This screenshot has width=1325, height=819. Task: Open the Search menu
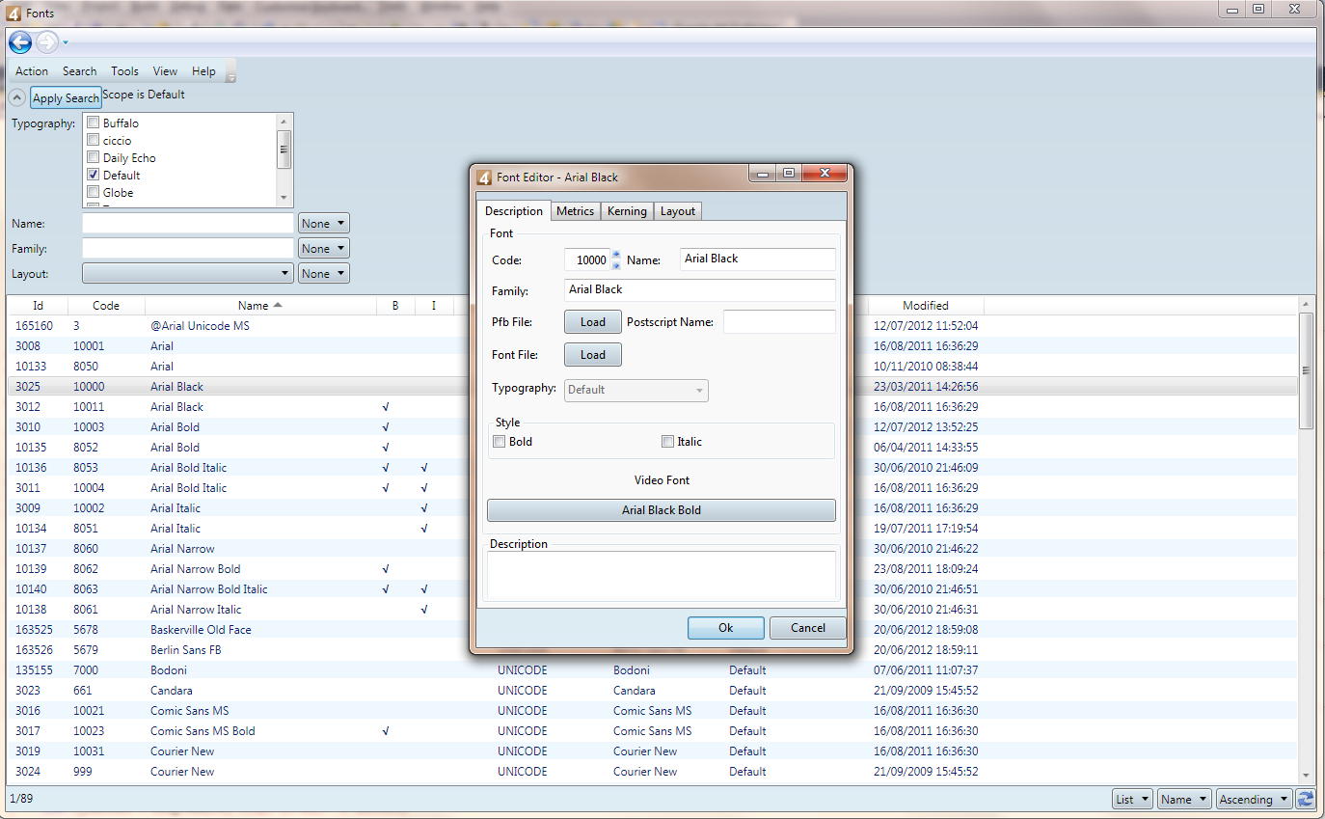click(x=80, y=71)
